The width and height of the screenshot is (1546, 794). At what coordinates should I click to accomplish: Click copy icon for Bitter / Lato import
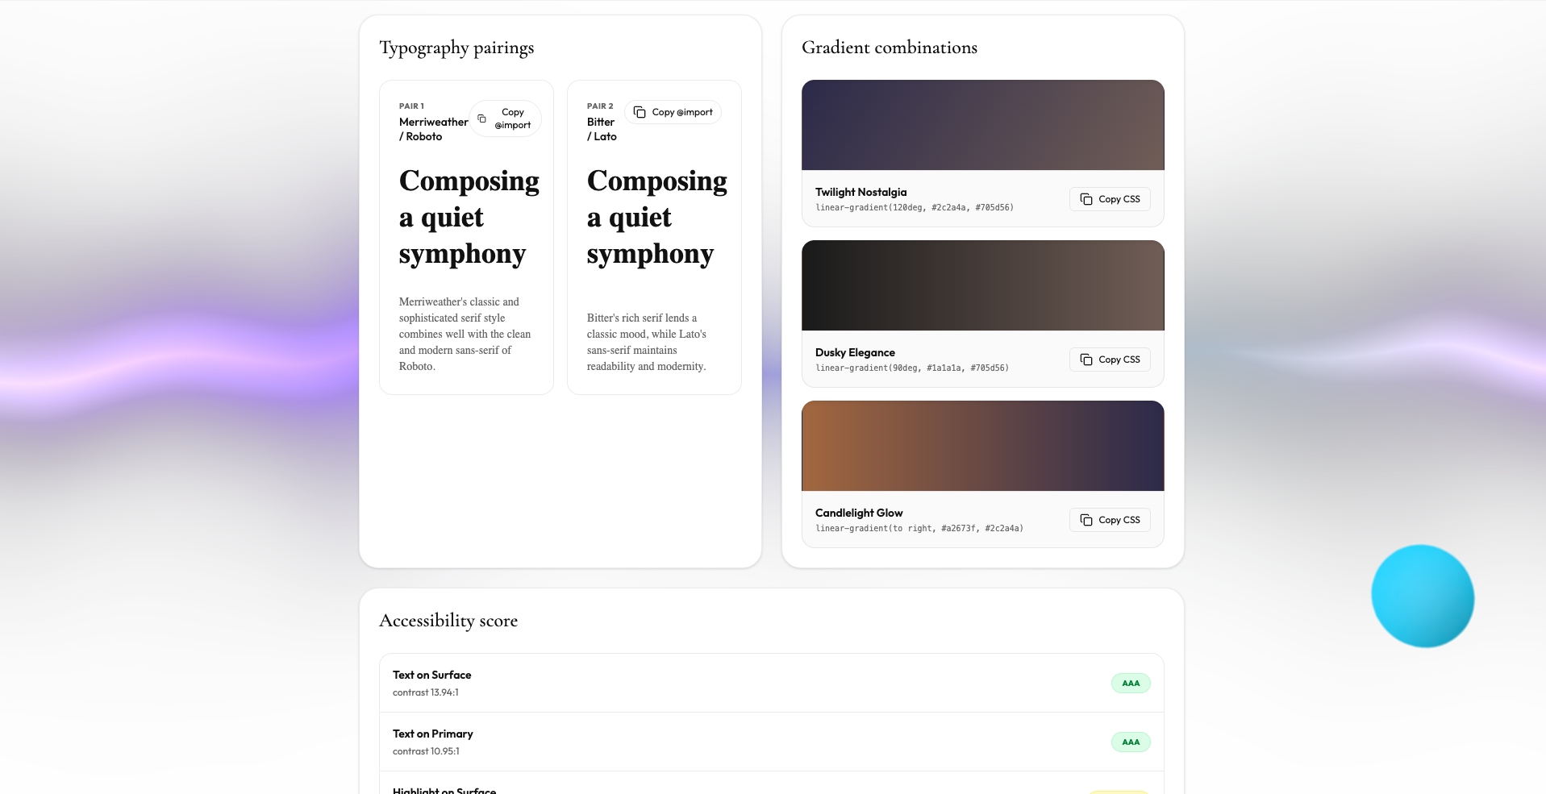pyautogui.click(x=640, y=112)
